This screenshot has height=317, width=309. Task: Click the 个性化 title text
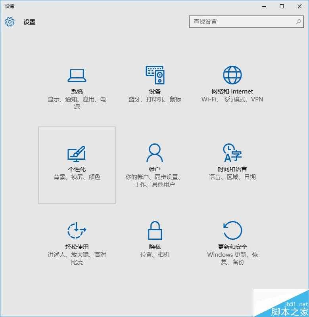tap(77, 169)
